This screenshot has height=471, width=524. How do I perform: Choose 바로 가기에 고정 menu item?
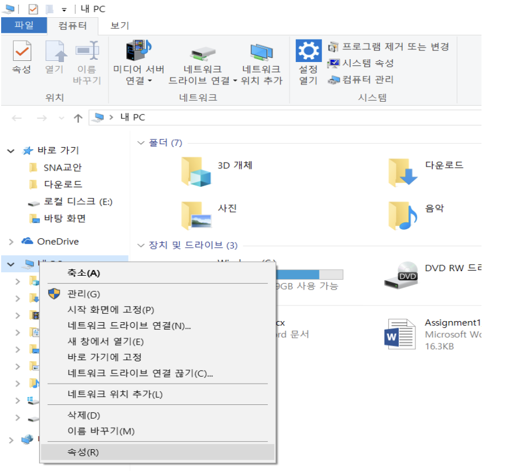click(x=158, y=357)
